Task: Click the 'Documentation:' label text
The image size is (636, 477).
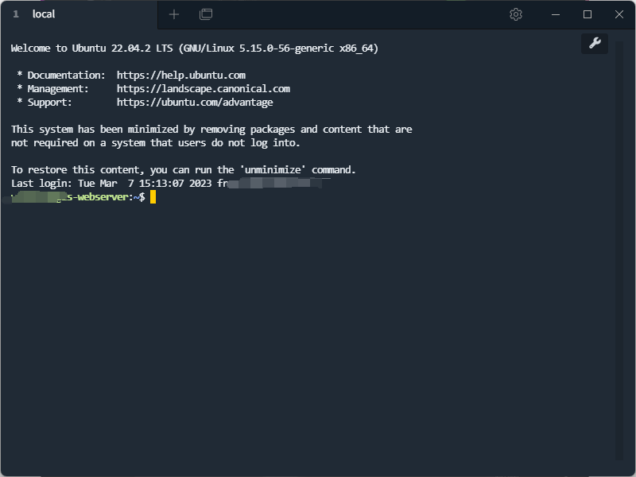Action: (66, 76)
